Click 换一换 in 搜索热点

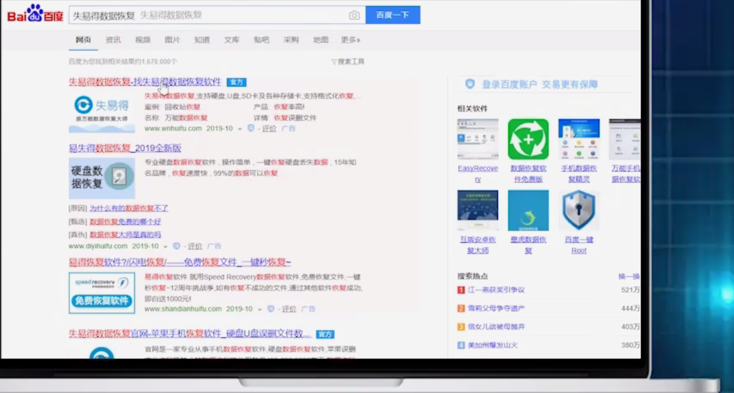[629, 276]
